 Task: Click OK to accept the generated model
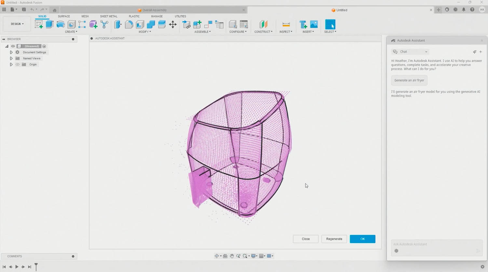coord(362,239)
